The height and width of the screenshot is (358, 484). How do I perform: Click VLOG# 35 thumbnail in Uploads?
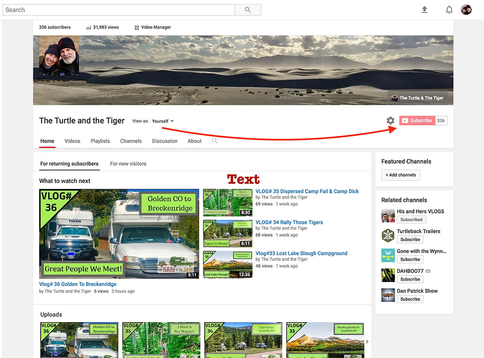[161, 340]
